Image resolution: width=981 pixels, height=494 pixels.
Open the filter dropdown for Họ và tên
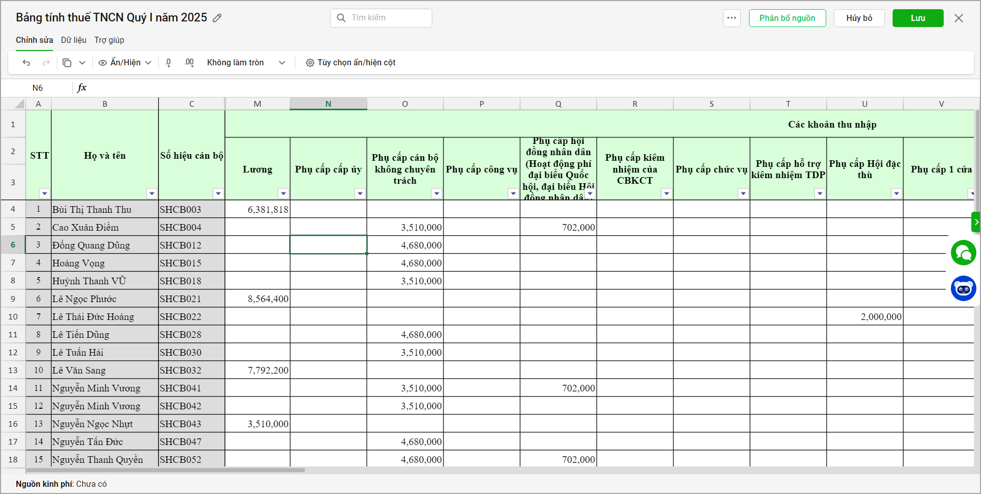(x=151, y=193)
